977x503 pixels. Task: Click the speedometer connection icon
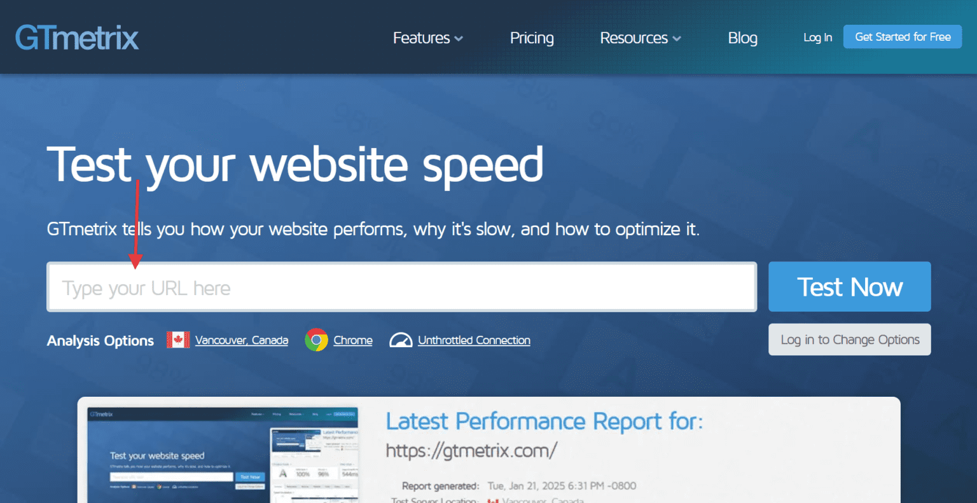tap(401, 340)
